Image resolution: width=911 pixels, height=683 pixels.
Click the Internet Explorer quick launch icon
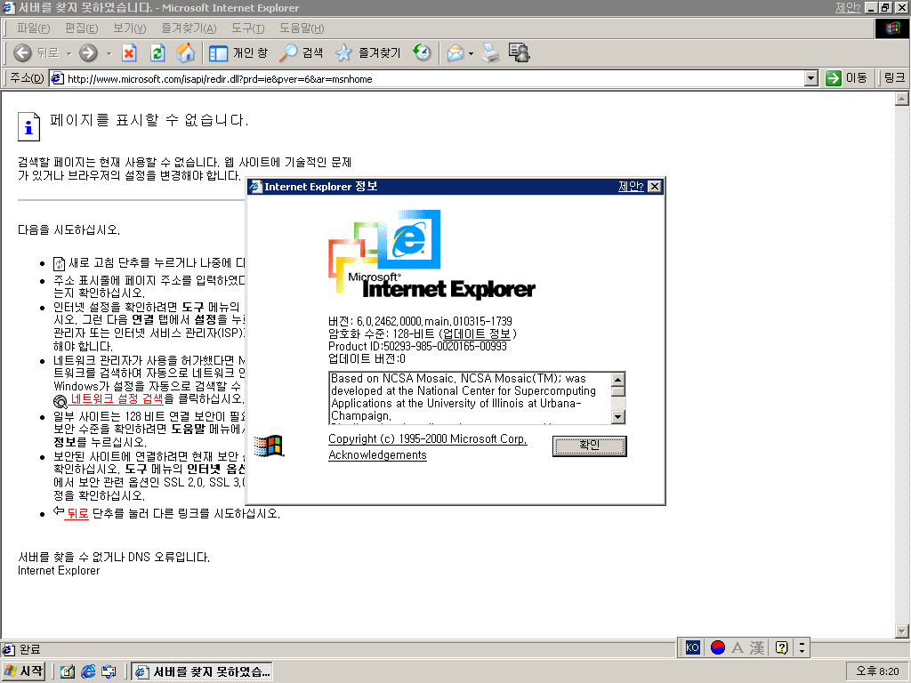click(x=88, y=671)
